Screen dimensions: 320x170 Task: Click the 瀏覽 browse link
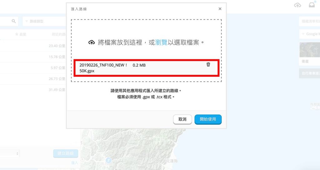(x=161, y=42)
